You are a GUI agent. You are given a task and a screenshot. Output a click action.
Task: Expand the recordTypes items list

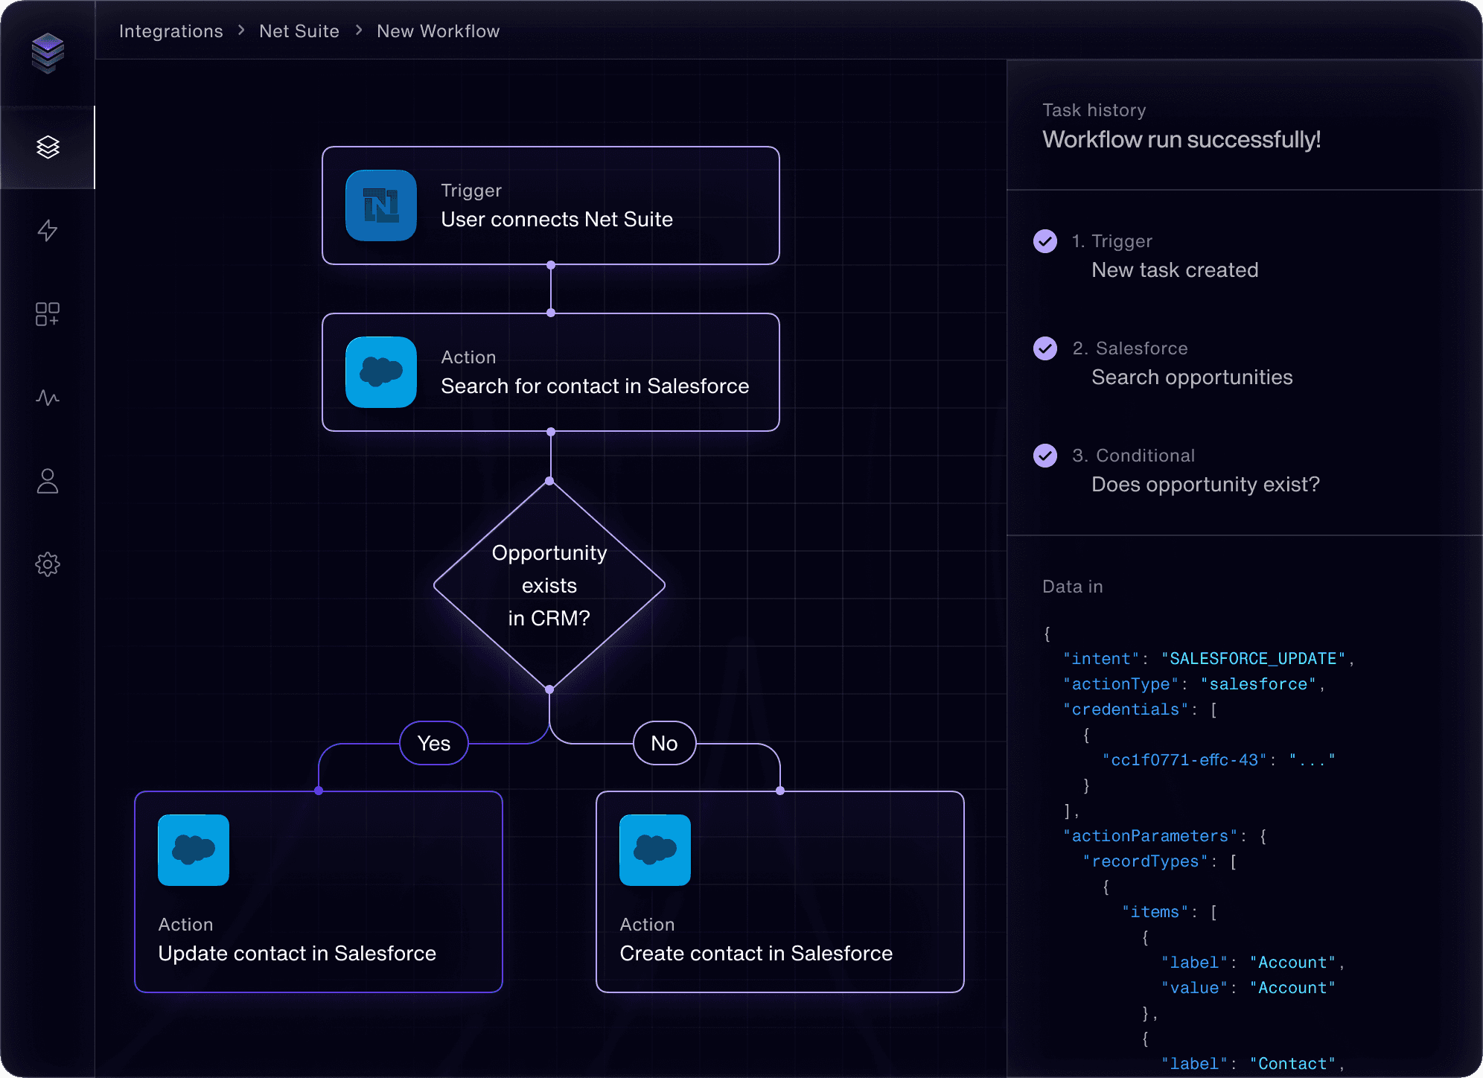point(1145,861)
